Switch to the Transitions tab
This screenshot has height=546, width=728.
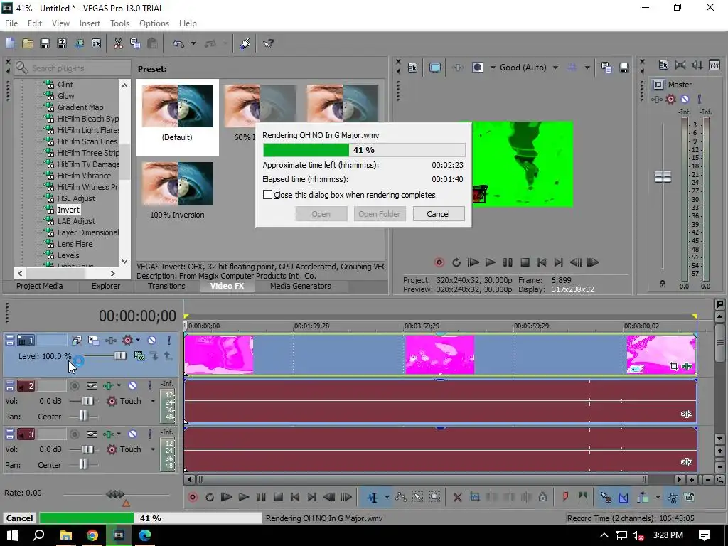[x=166, y=286]
